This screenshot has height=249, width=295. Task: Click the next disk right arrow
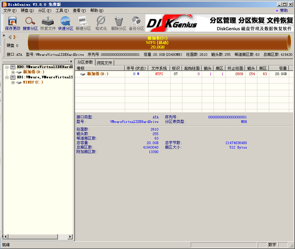tap(15, 37)
